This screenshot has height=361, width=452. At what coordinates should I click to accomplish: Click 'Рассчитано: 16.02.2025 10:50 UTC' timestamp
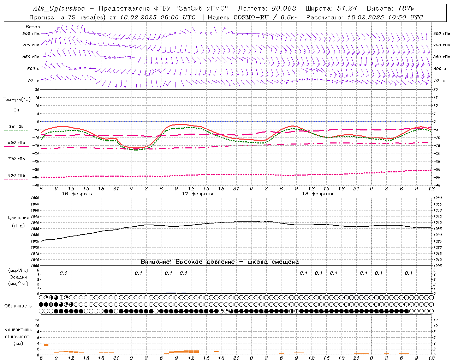coord(364,17)
